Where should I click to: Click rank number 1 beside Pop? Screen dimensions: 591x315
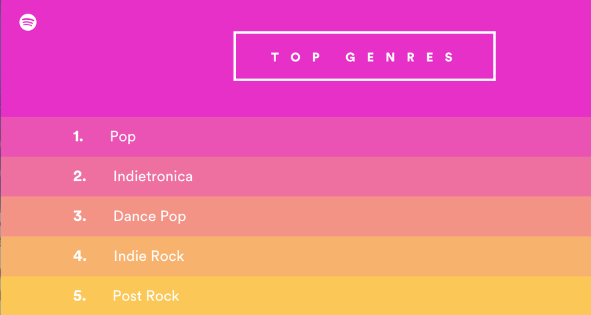(78, 137)
